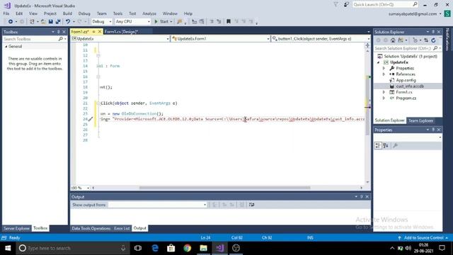Click the bookmark toolbar icon
The image size is (453, 255).
point(229,21)
